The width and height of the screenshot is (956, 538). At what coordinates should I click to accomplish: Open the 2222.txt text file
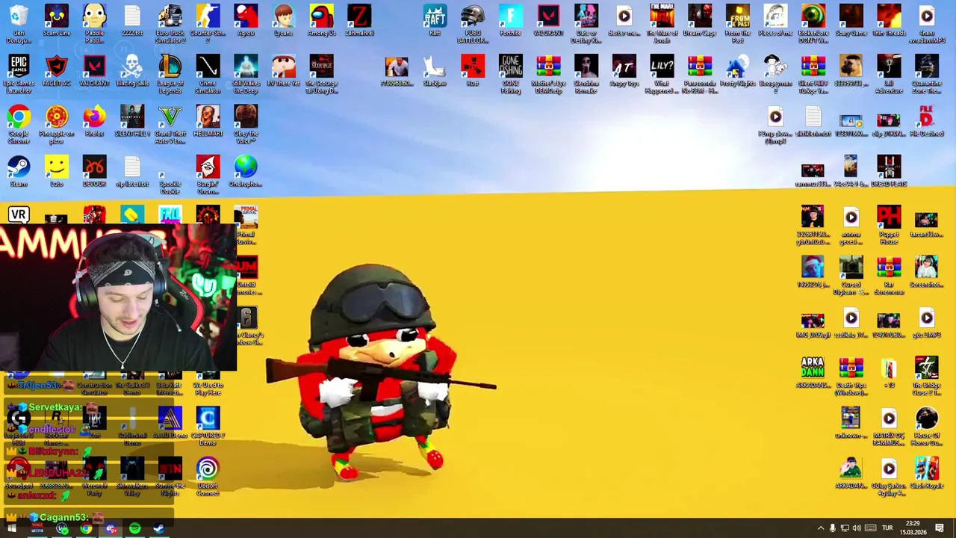[132, 20]
